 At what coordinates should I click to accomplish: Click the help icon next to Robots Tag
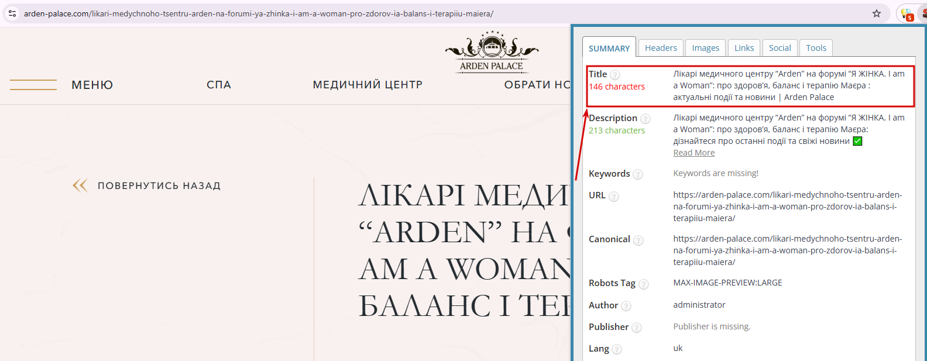644,284
